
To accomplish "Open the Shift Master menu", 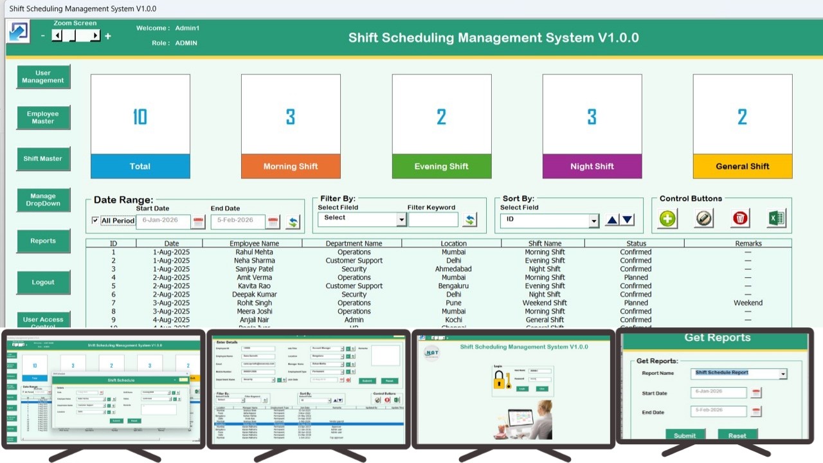I will (43, 159).
